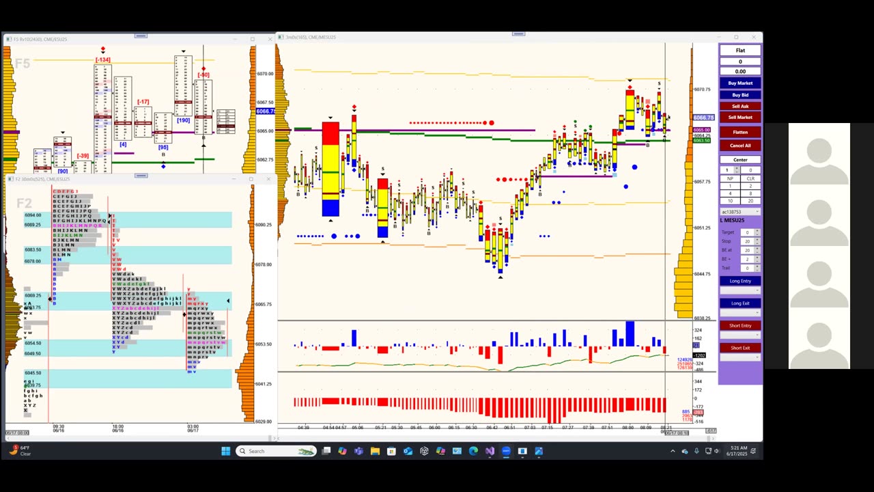874x492 pixels.
Task: Click the Long Entry button
Action: click(740, 281)
